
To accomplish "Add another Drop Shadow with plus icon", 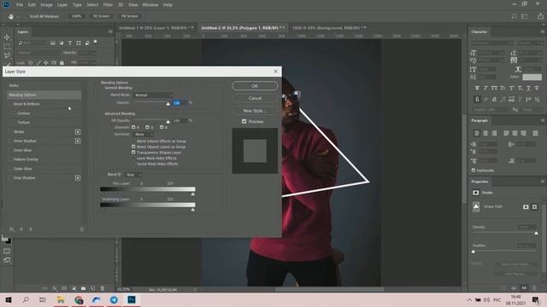I will point(78,178).
